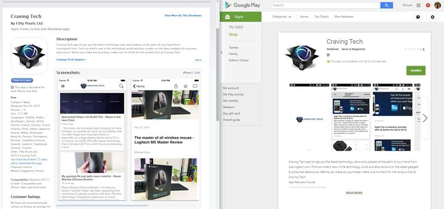This screenshot has height=209, width=444.
Task: Collapse the Play sidebar with arrow
Action: (222, 53)
